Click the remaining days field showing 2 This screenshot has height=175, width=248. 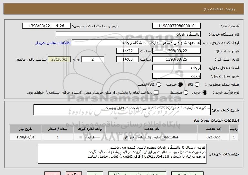tap(93, 59)
